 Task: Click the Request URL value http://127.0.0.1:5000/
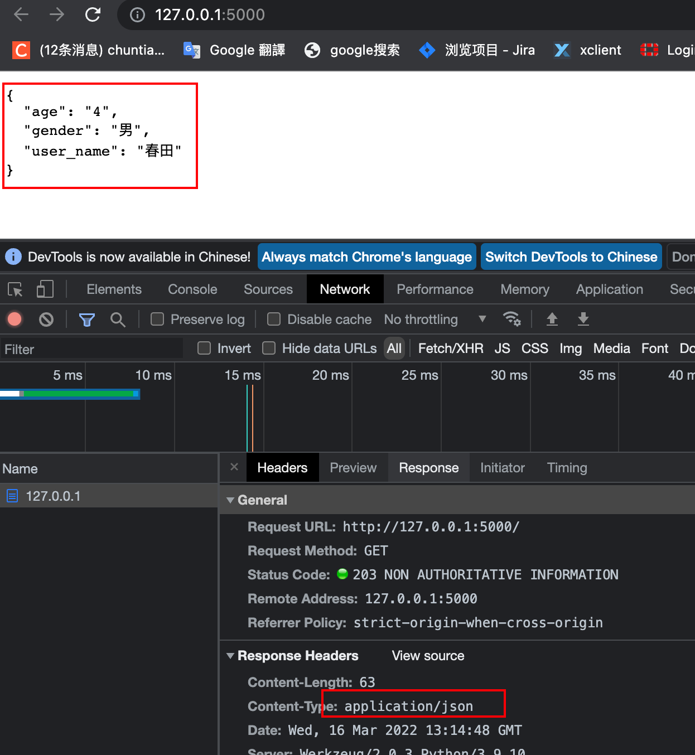[431, 527]
